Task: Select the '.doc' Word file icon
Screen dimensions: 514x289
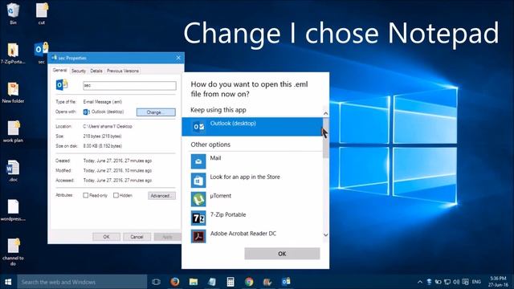Action: point(13,171)
